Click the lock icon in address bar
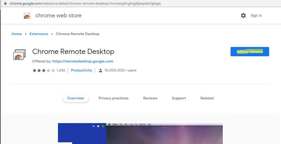 [5, 3]
